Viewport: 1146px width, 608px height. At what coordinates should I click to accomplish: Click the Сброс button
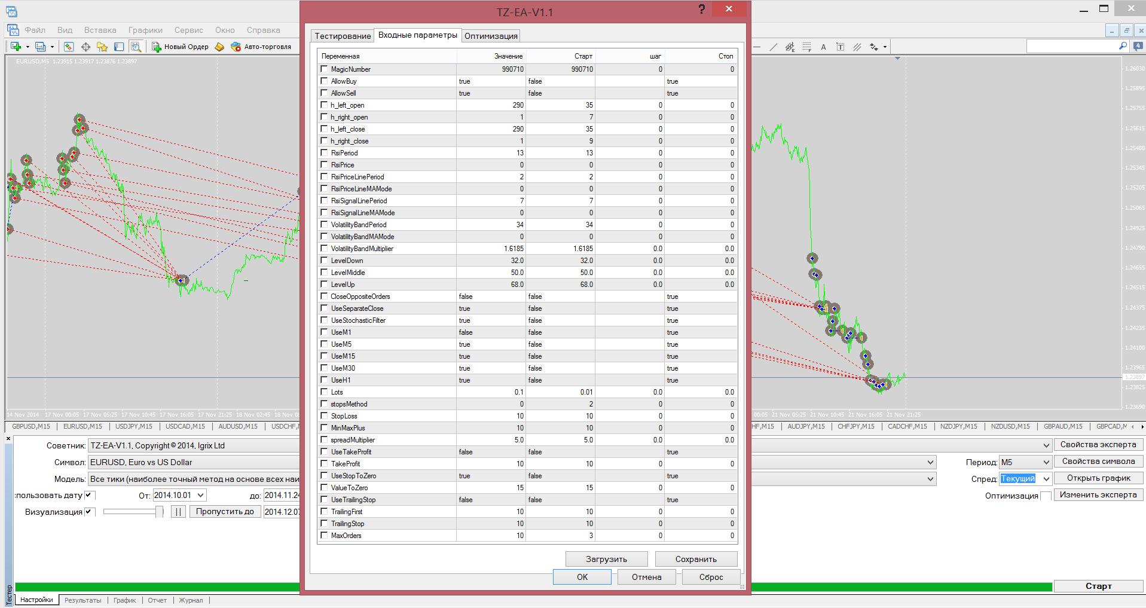coord(711,577)
